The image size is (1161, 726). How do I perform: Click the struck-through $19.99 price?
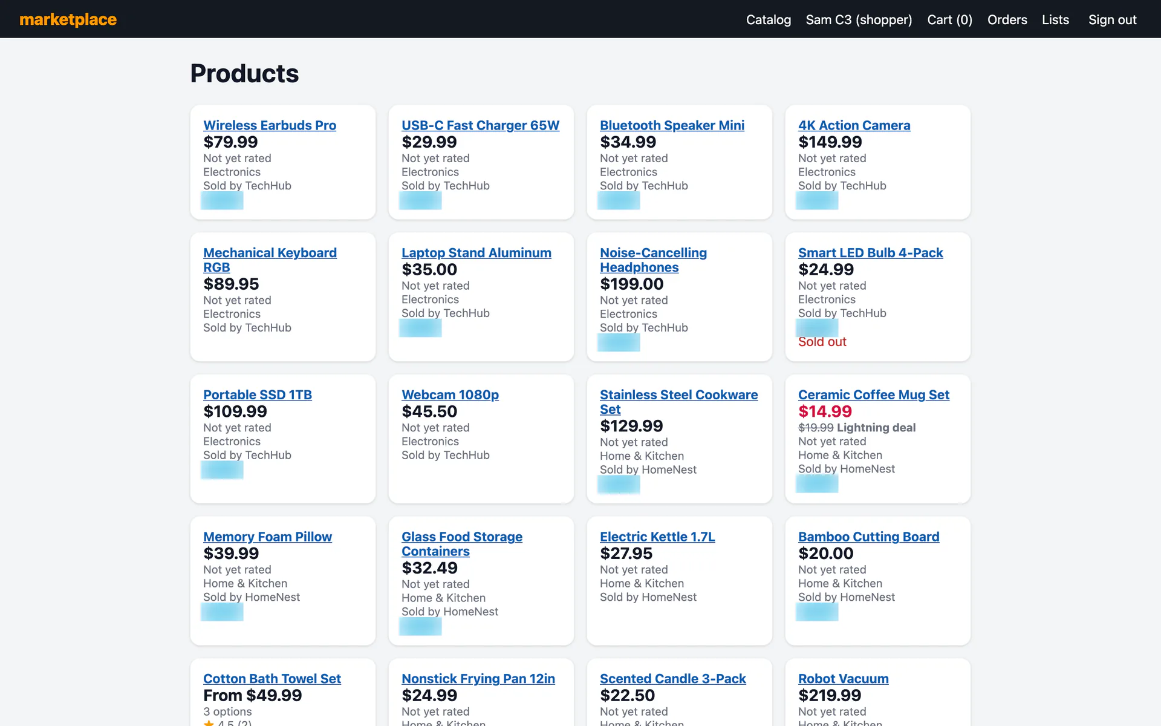point(816,428)
